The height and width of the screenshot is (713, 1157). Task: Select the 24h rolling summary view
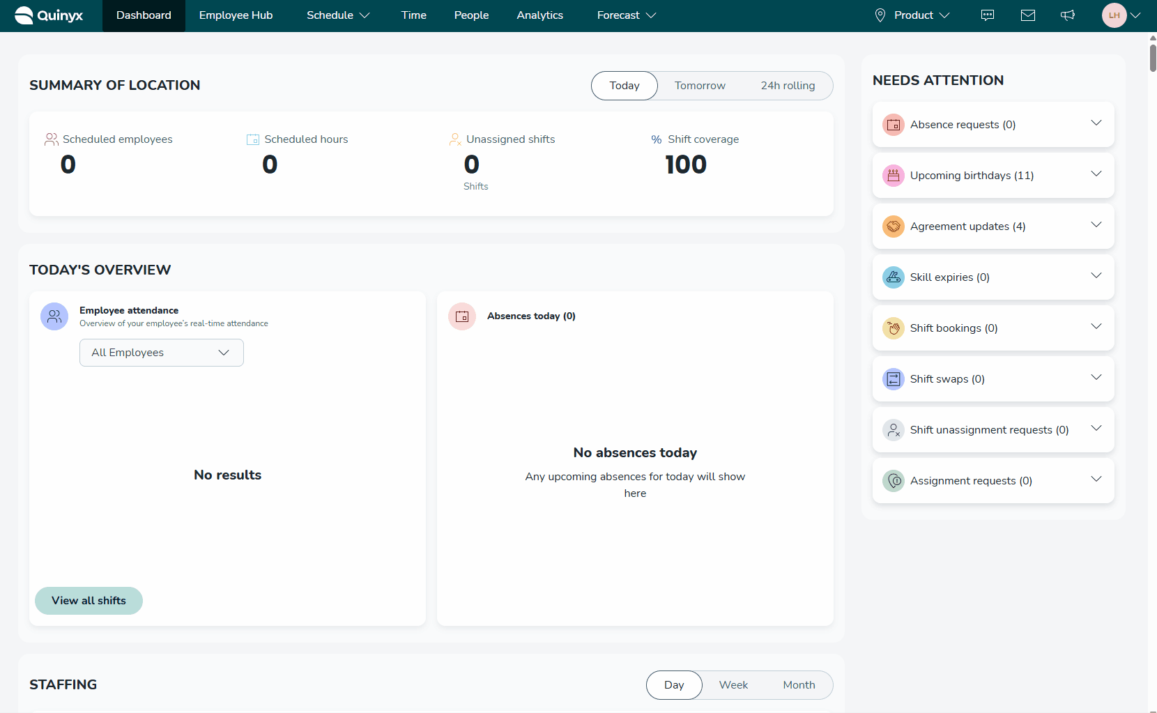click(788, 86)
